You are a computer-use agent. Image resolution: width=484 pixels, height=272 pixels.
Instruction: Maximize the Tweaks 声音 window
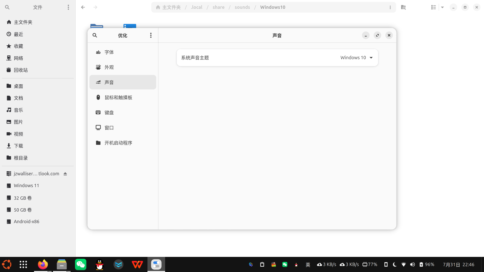coord(377,35)
